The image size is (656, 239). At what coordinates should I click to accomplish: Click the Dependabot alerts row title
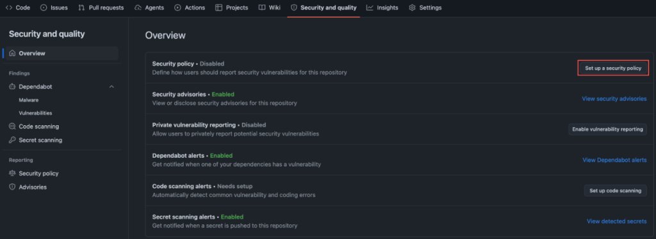pyautogui.click(x=178, y=155)
